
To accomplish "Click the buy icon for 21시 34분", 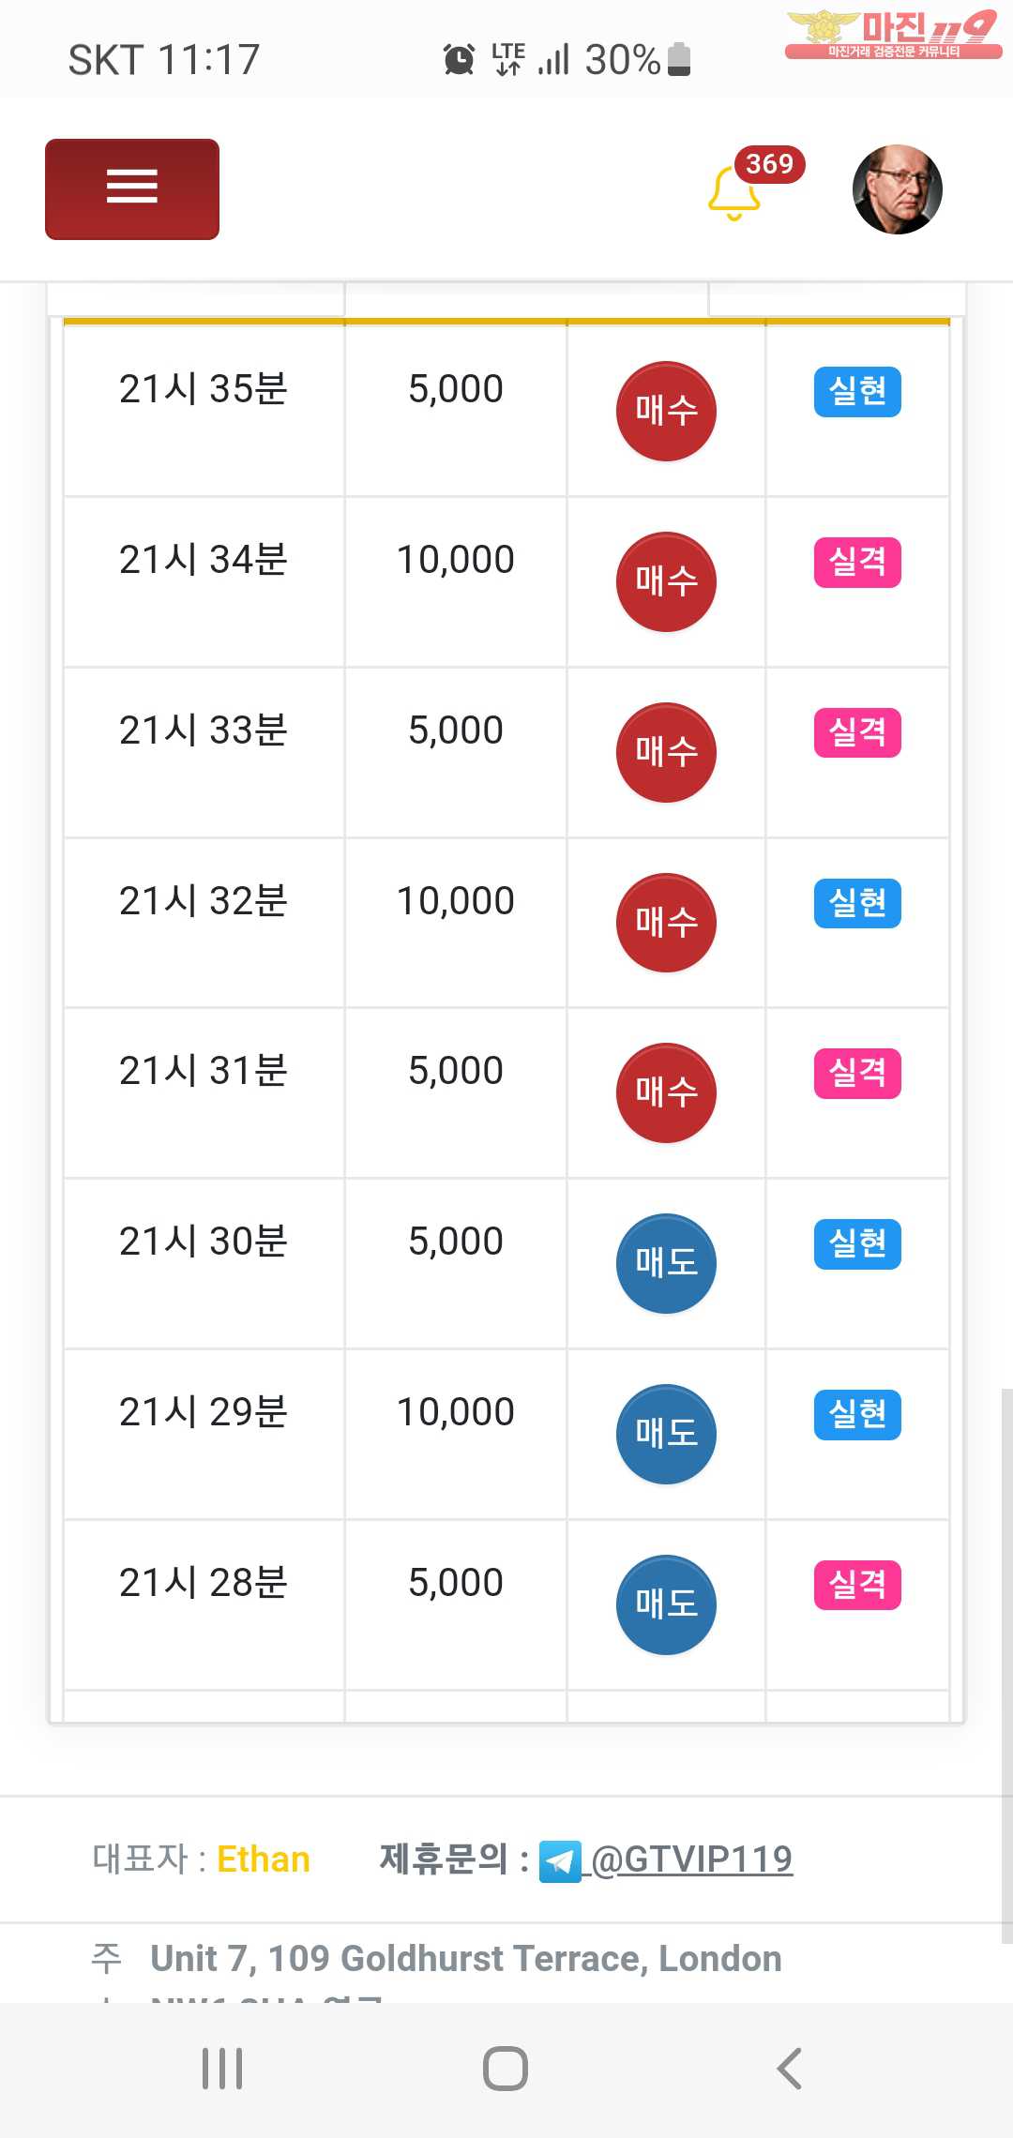I will [666, 581].
